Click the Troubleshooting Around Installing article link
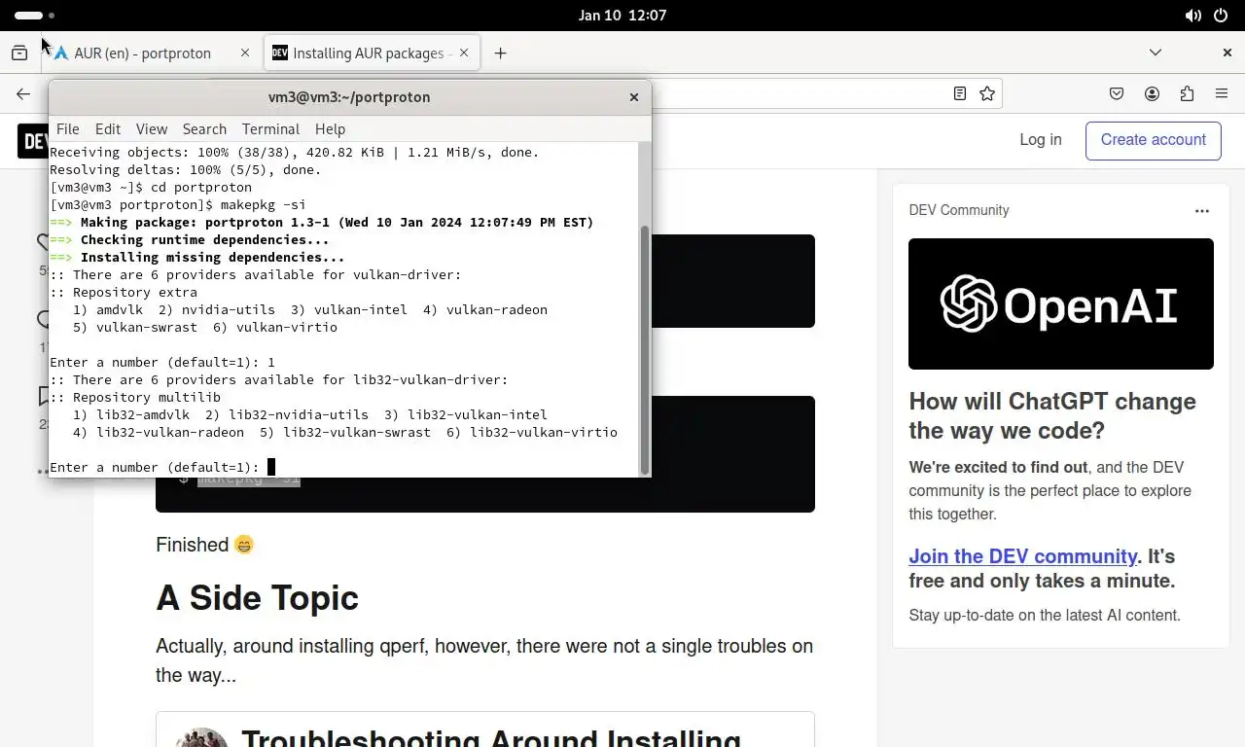Viewport: 1245px width, 747px height. click(491, 739)
